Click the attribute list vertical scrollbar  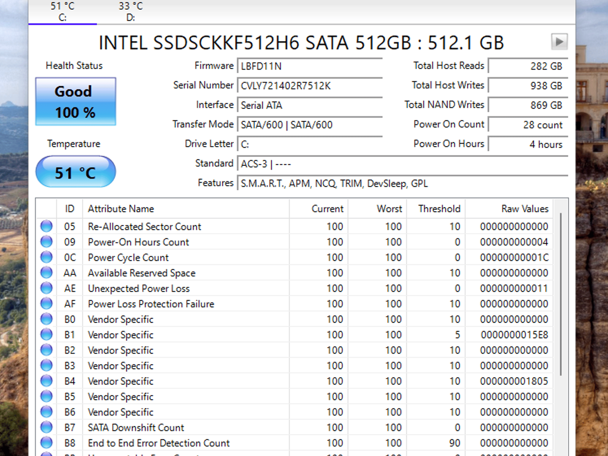560,294
